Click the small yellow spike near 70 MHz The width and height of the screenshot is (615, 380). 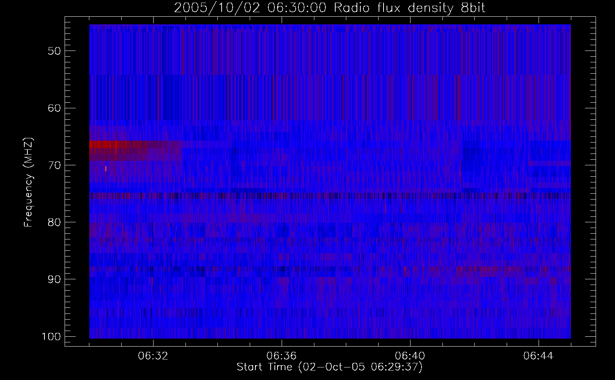(x=106, y=169)
